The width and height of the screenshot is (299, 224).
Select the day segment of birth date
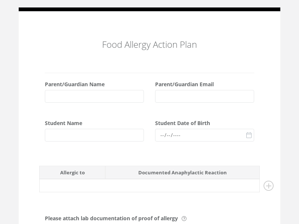(168, 135)
